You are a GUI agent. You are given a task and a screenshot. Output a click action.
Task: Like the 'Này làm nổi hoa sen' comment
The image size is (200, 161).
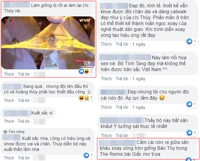coord(106,79)
